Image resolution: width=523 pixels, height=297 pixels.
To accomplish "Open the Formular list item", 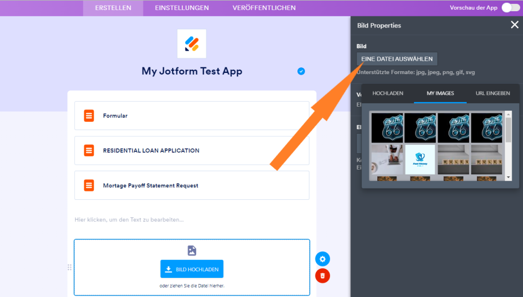I will click(x=192, y=116).
